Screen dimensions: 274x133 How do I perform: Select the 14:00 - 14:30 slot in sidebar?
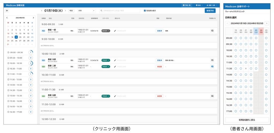point(20,85)
